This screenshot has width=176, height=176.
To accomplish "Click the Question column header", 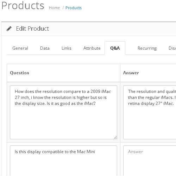I will pos(19,73).
